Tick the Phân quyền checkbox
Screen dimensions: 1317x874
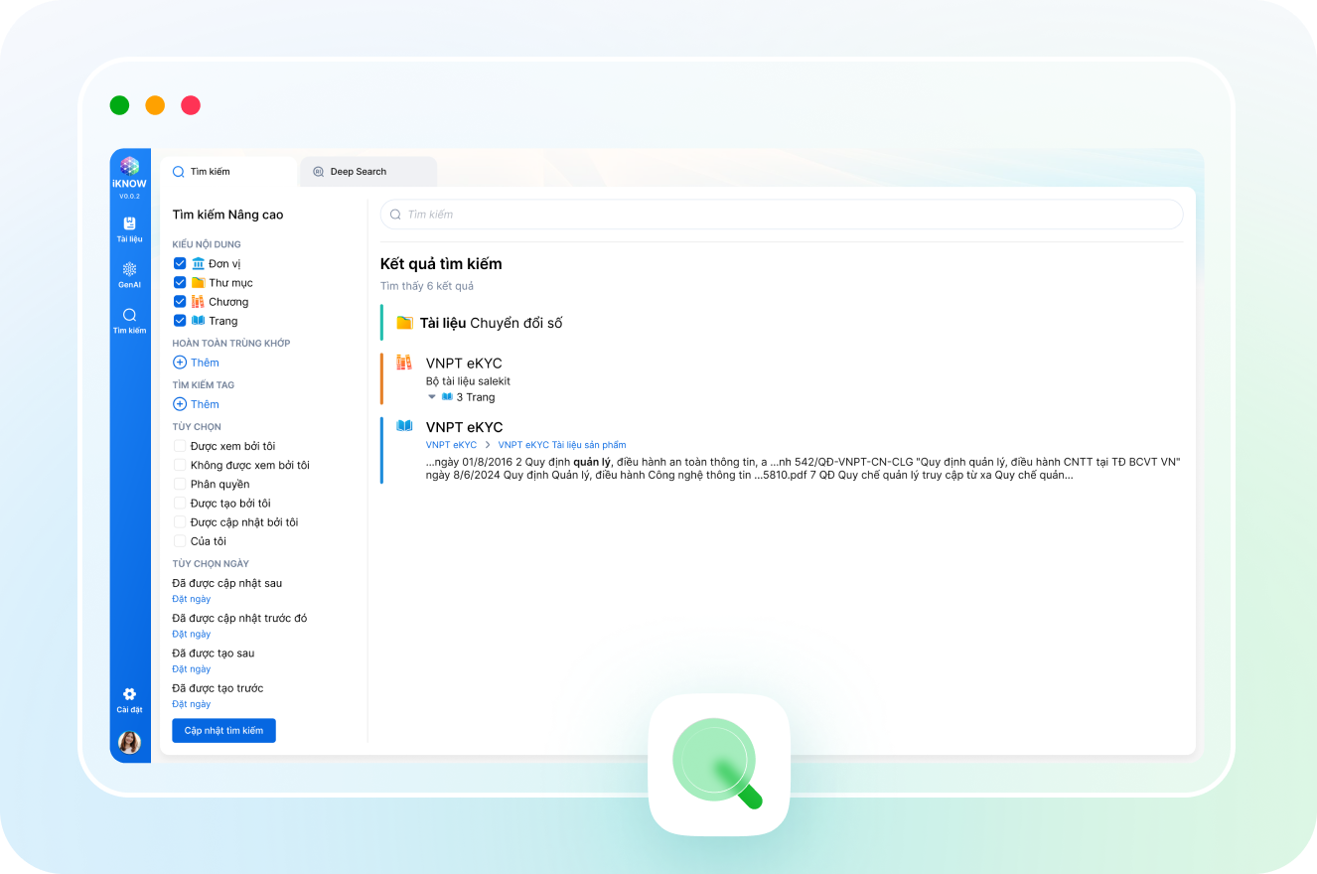click(x=180, y=484)
